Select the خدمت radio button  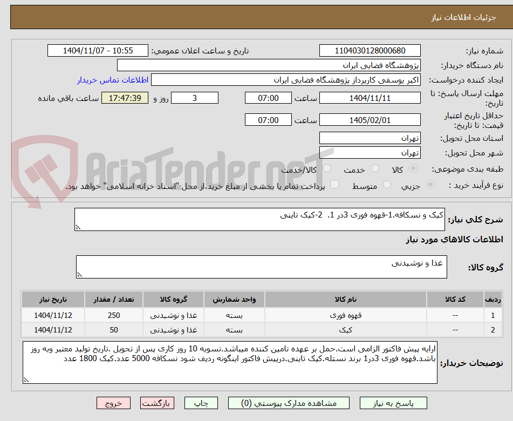(375, 168)
